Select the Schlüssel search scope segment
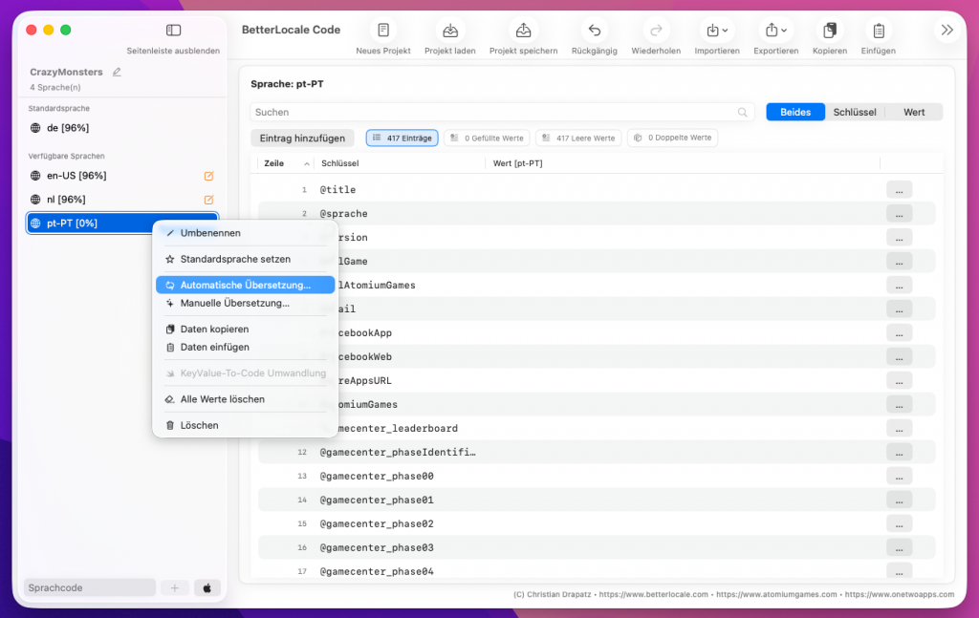This screenshot has height=618, width=979. (x=854, y=112)
